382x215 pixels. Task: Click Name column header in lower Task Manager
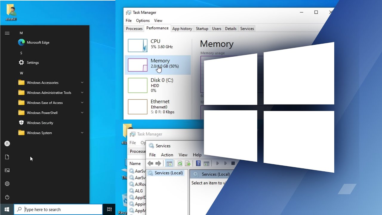pos(135,163)
